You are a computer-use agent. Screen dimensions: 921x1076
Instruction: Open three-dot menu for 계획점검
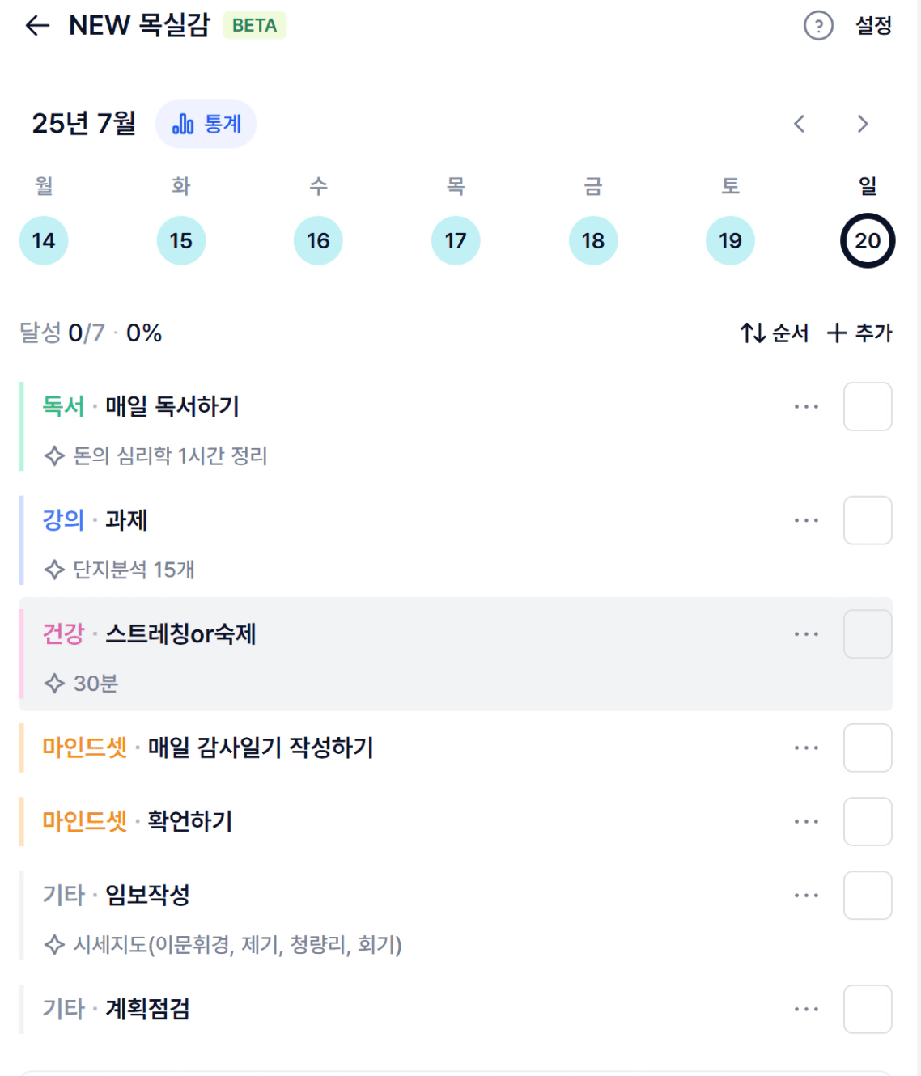(806, 1010)
